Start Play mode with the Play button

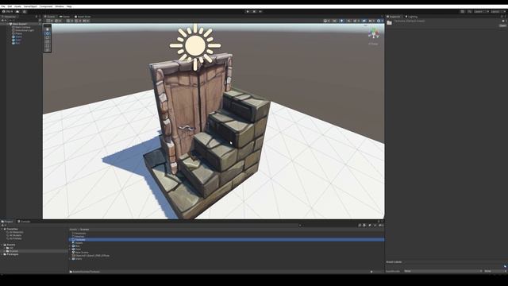click(248, 12)
